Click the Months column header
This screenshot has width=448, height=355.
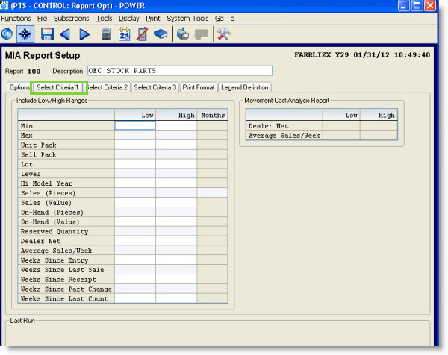click(x=213, y=115)
